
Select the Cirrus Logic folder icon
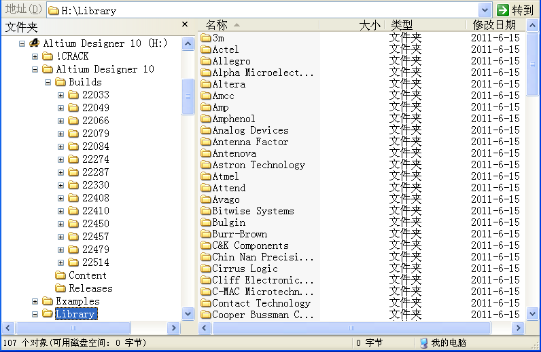point(206,269)
